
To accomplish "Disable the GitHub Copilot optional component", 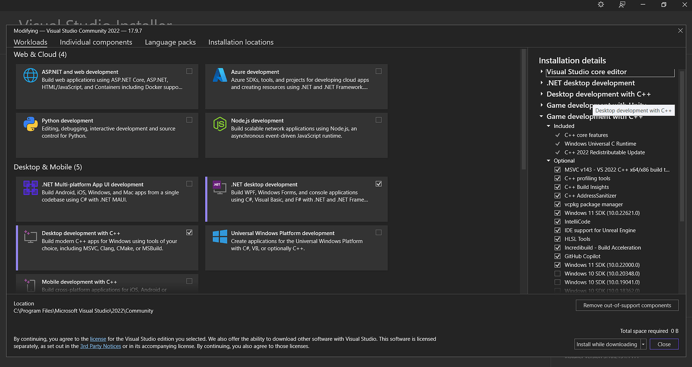I will [x=558, y=256].
